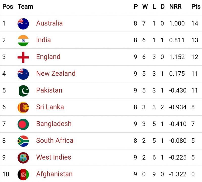
Task: Click the Afghanistan flag icon
Action: coord(23,174)
